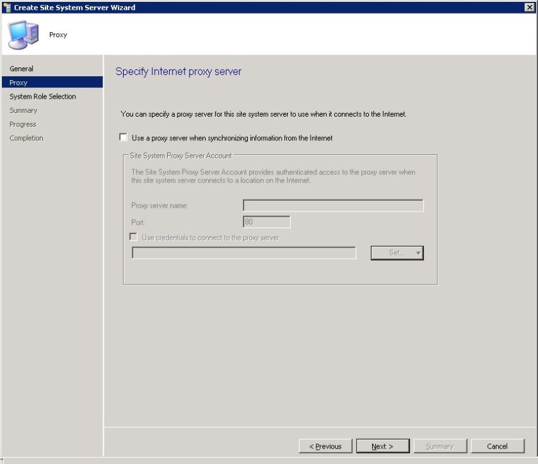Click inside the Proxy server name field

click(333, 206)
